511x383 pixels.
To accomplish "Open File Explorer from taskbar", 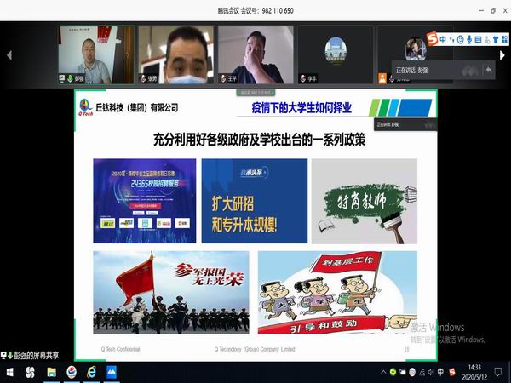I will click(51, 372).
